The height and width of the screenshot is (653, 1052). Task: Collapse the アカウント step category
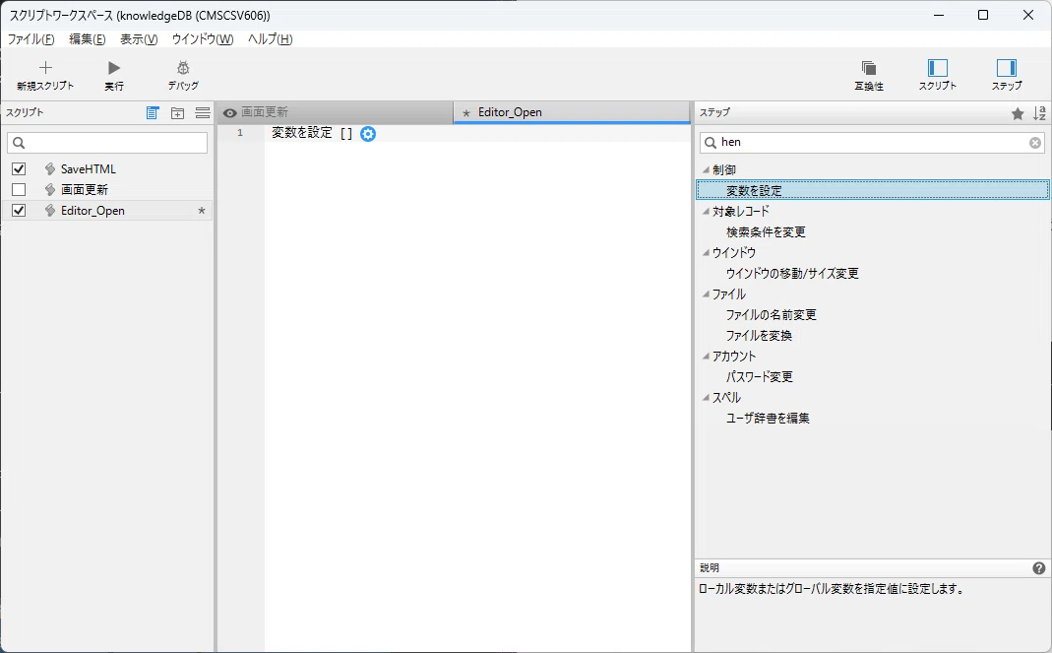click(706, 357)
